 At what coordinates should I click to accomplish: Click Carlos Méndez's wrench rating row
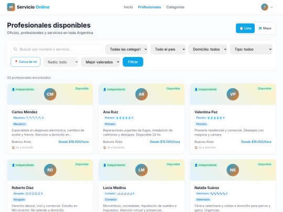coord(28,118)
